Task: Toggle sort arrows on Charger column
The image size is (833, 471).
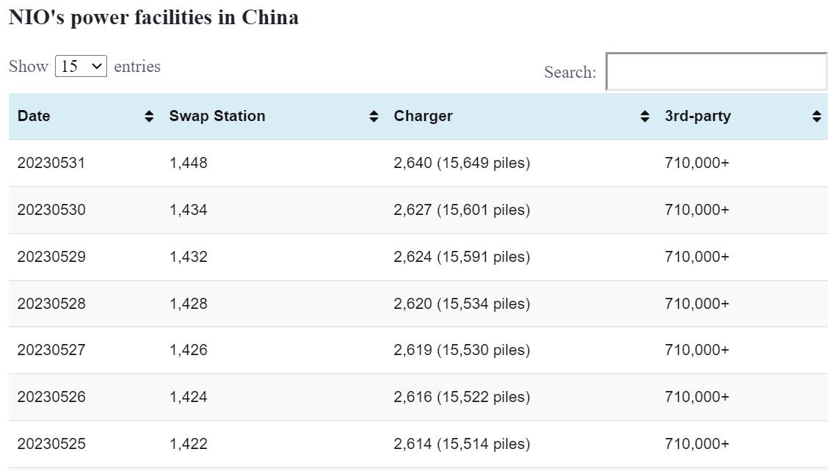Action: coord(644,117)
